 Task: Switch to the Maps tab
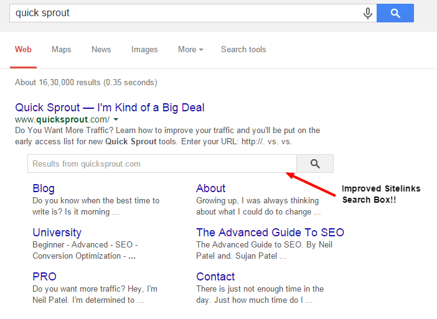(61, 50)
